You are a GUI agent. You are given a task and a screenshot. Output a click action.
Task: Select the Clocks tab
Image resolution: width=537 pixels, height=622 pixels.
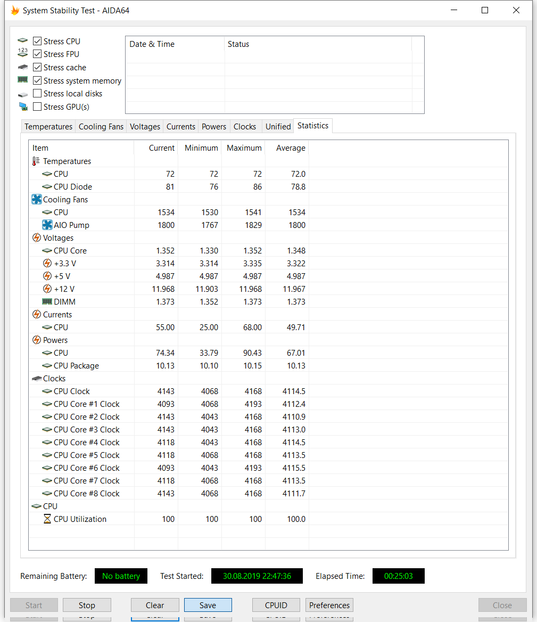pos(244,127)
